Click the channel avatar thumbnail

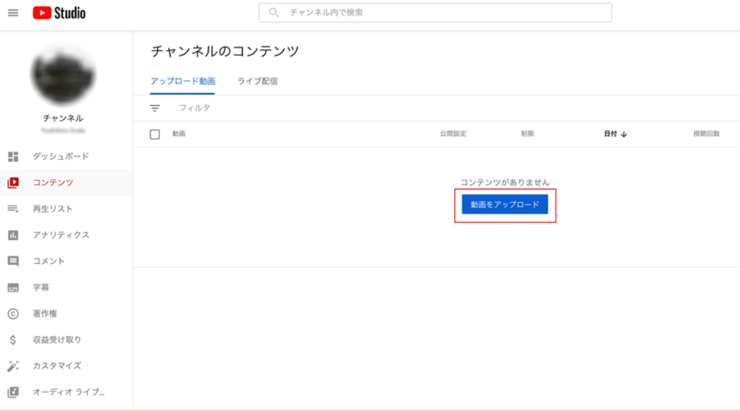pos(63,75)
